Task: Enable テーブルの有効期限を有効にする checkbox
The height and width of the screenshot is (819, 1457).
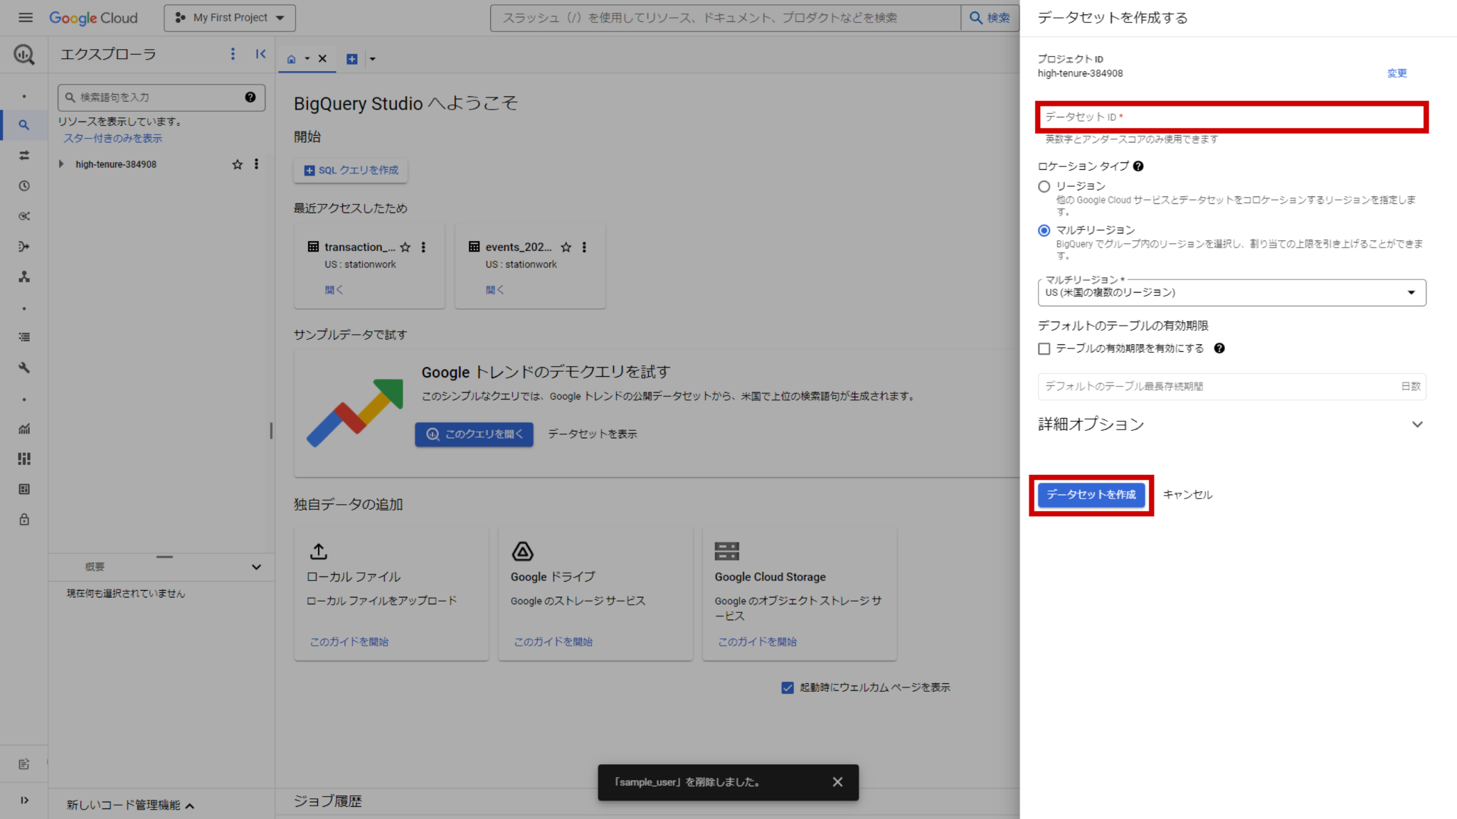Action: click(1044, 348)
